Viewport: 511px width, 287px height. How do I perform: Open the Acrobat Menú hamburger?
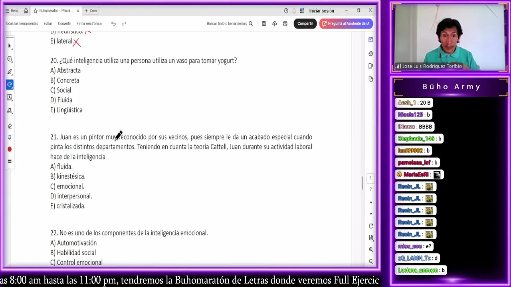[11, 11]
